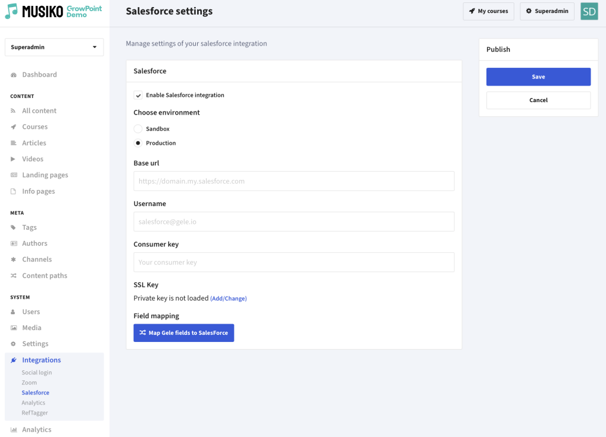
Task: Open Zoom integration submenu
Action: [30, 383]
